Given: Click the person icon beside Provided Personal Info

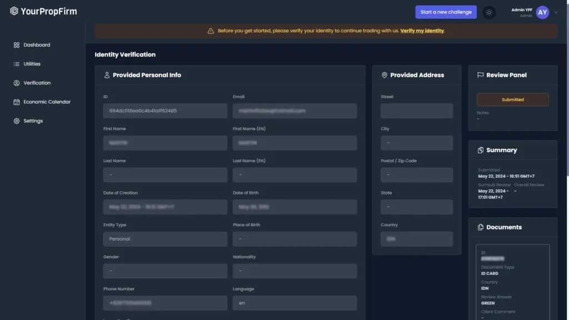Looking at the screenshot, I should point(107,75).
